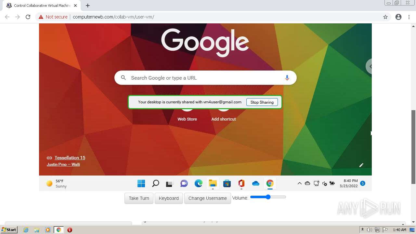The width and height of the screenshot is (416, 234).
Task: Click the muted volume tray icon in VM
Action: (x=324, y=184)
